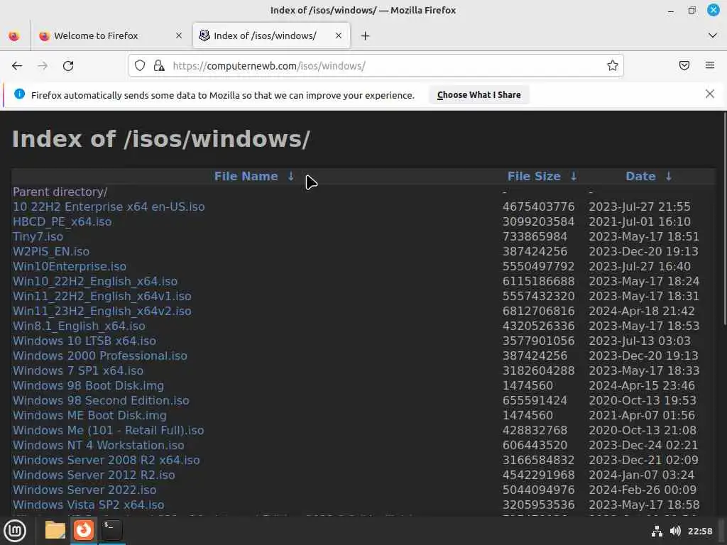Viewport: 727px width, 545px height.
Task: Download Win11_23H2_English_x64v2.iso
Action: point(102,311)
